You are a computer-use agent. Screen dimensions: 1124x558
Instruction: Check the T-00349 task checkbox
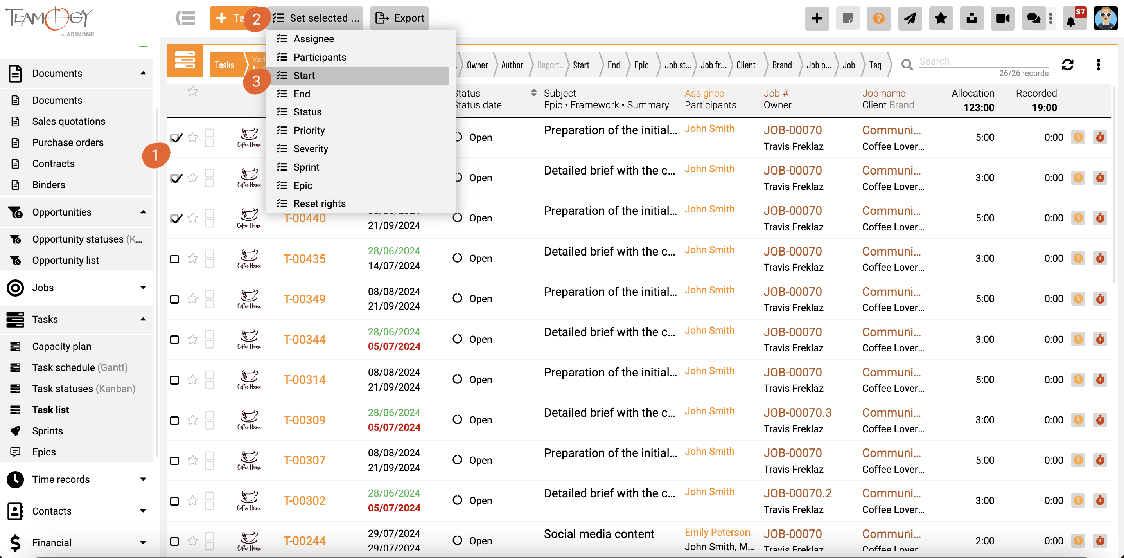click(x=174, y=299)
